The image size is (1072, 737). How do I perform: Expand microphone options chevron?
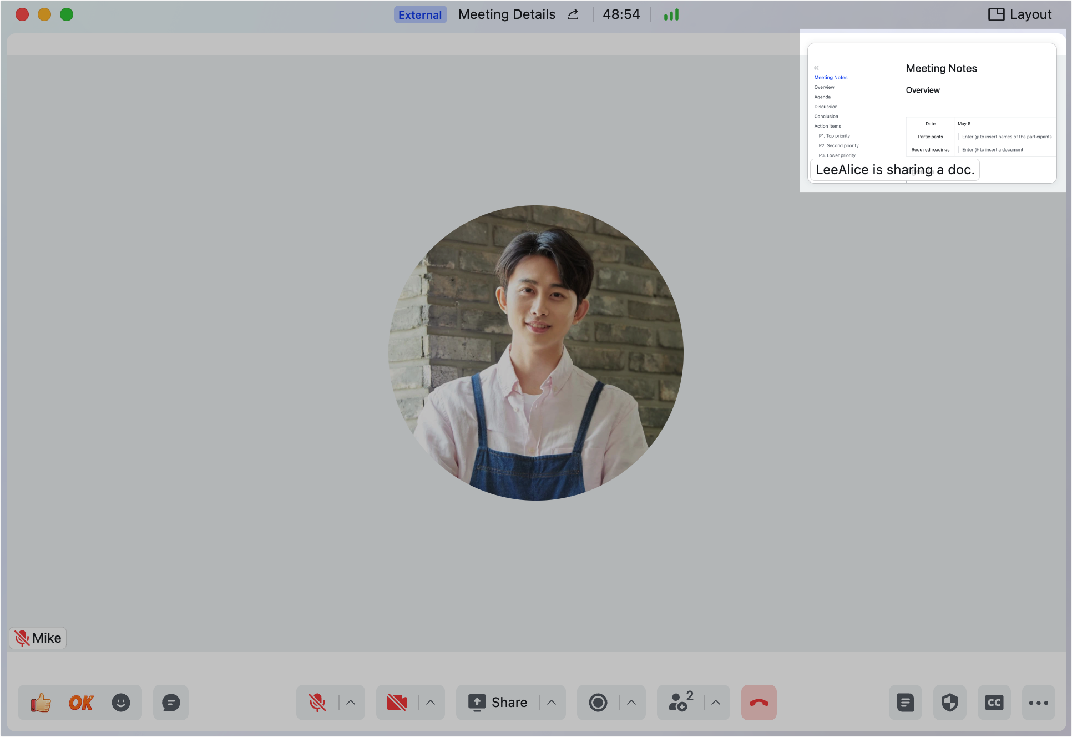pos(351,703)
